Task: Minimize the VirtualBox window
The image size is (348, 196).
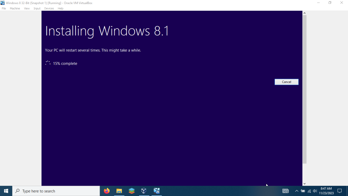Action: 318,3
